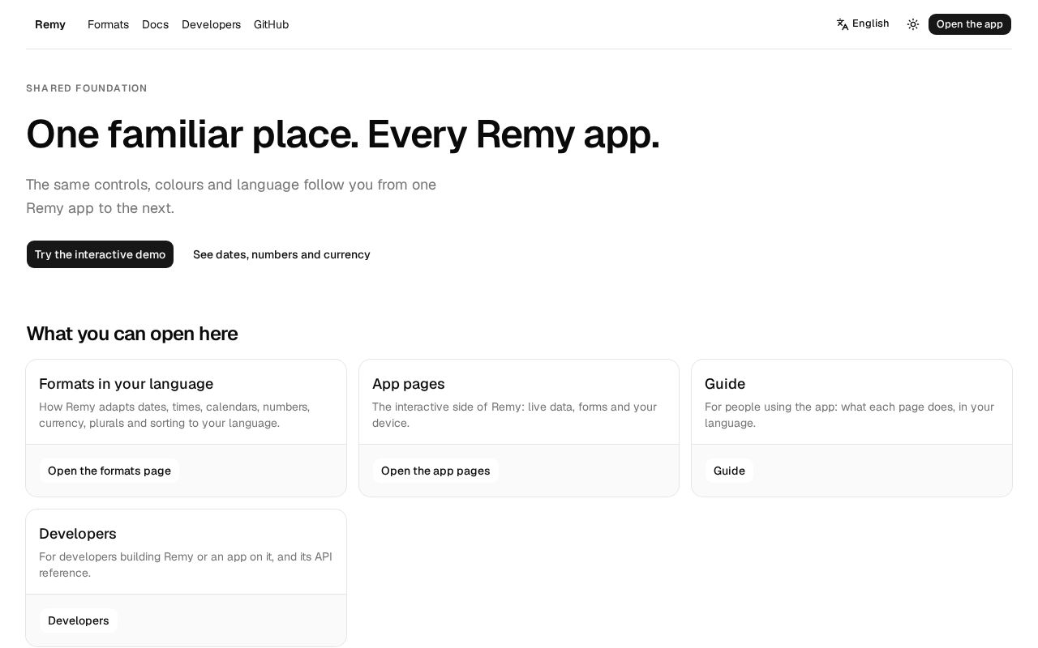Go to the Remy home logo
Viewport: 1038px width, 648px height.
(x=50, y=24)
